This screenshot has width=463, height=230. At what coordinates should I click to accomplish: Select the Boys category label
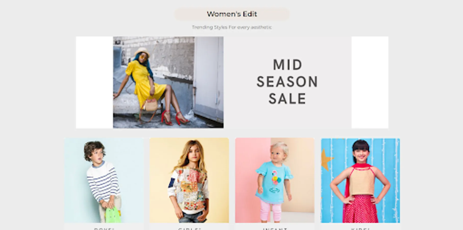pos(104,229)
